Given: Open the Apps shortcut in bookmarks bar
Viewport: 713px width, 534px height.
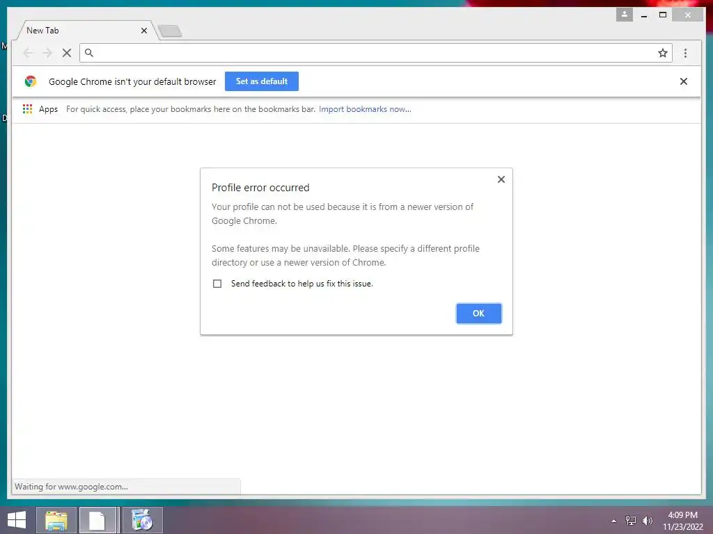Looking at the screenshot, I should click(x=40, y=109).
